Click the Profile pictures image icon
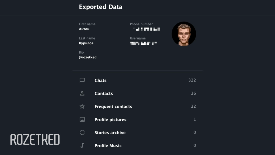Viewport: 275px width, 155px height. point(82,119)
